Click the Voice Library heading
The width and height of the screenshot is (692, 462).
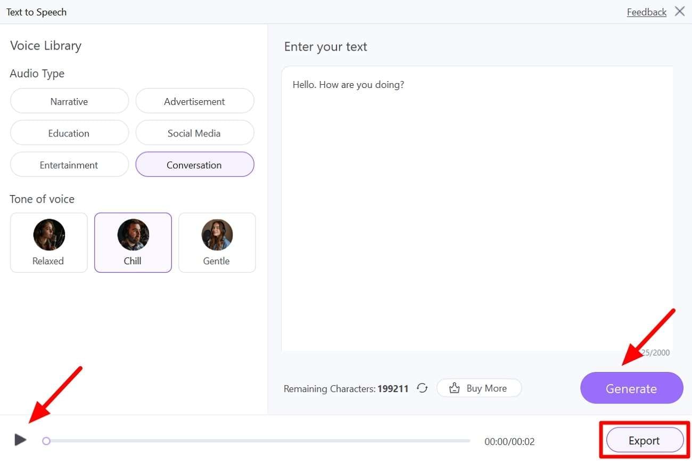(46, 46)
